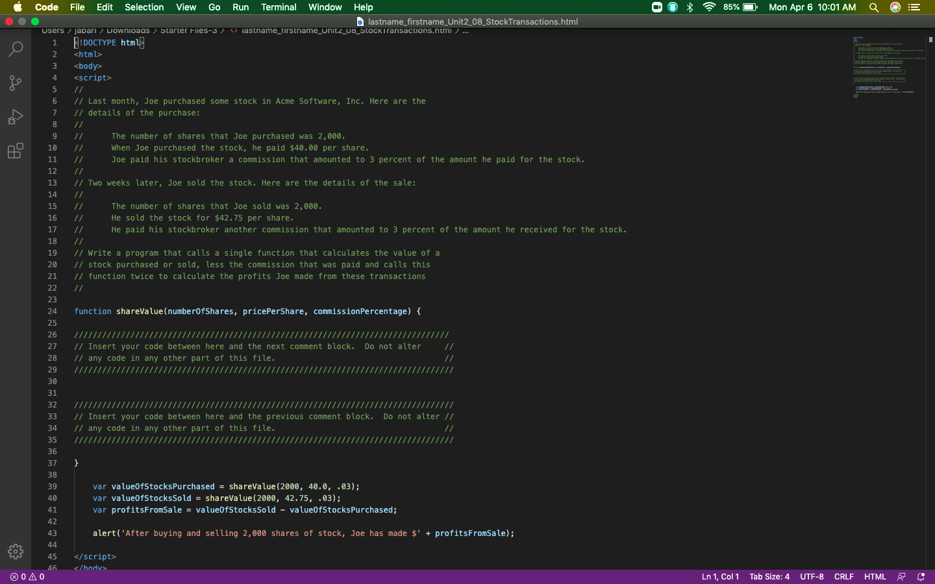Click the teal padlock icon in menu bar
This screenshot has height=584, width=935.
pos(673,7)
